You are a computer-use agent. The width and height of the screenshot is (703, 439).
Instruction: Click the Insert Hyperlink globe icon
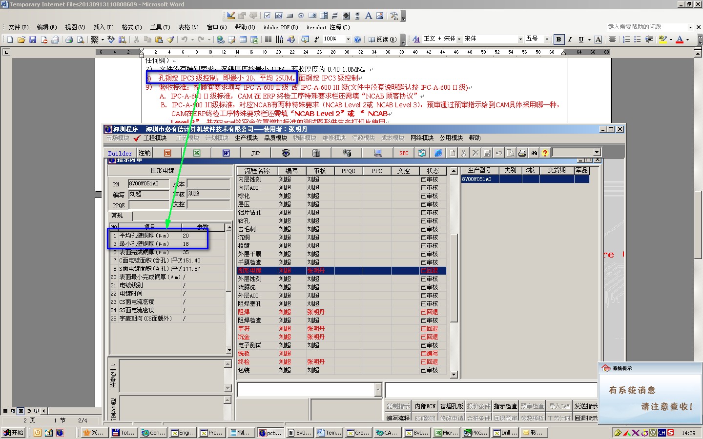pyautogui.click(x=220, y=40)
